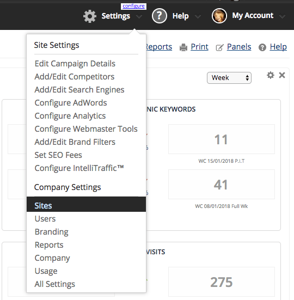The height and width of the screenshot is (300, 294).
Task: Click the small help icon near Help link
Action: pyautogui.click(x=262, y=47)
